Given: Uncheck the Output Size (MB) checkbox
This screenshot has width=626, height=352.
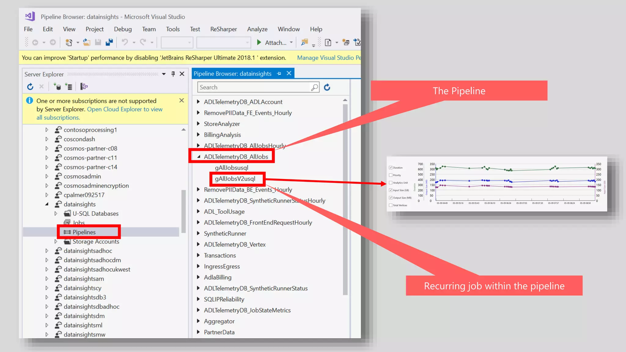Looking at the screenshot, I should [391, 198].
